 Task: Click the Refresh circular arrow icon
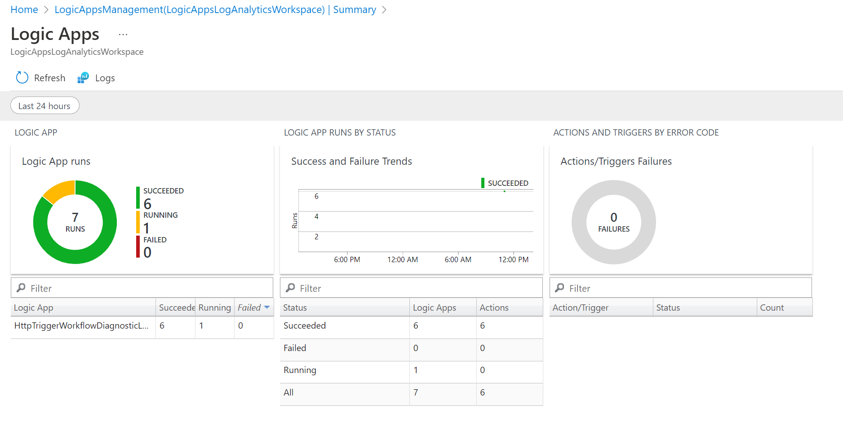[22, 78]
